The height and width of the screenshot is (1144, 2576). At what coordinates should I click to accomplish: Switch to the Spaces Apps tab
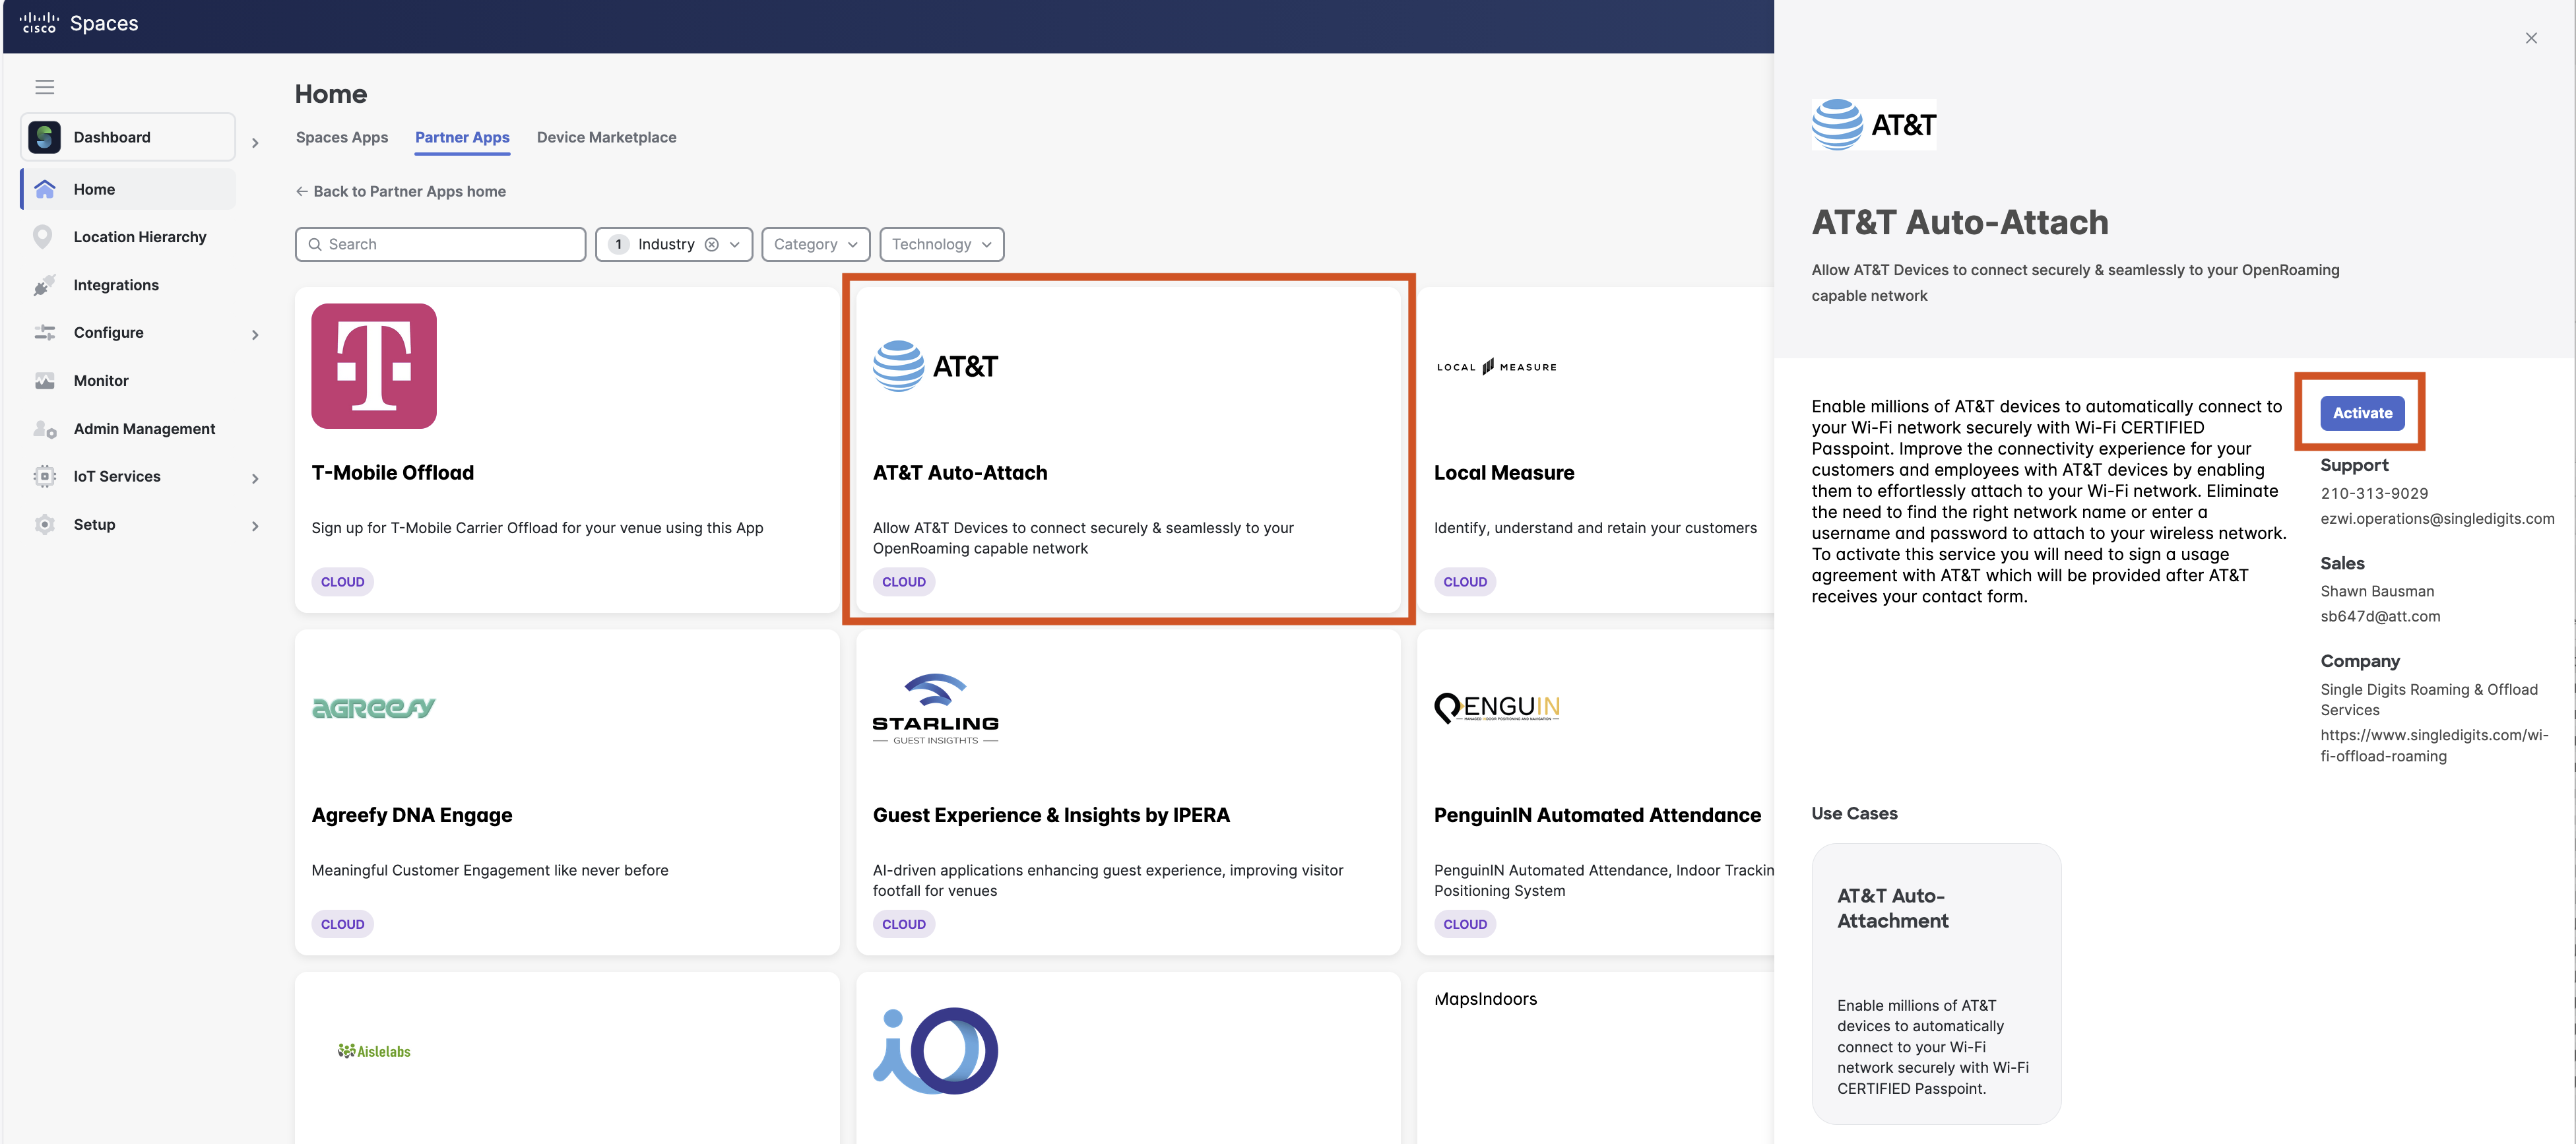coord(341,137)
